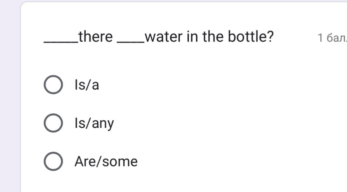Choose the Is/any radio button
Screen dimensions: 347x192
click(53, 123)
